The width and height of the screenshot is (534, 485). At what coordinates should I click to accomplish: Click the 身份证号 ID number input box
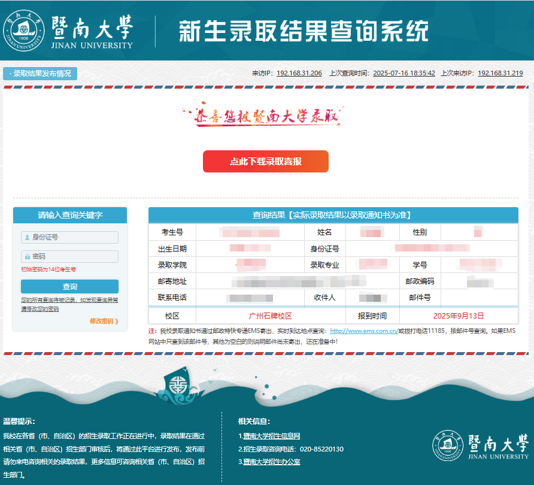[x=69, y=237]
